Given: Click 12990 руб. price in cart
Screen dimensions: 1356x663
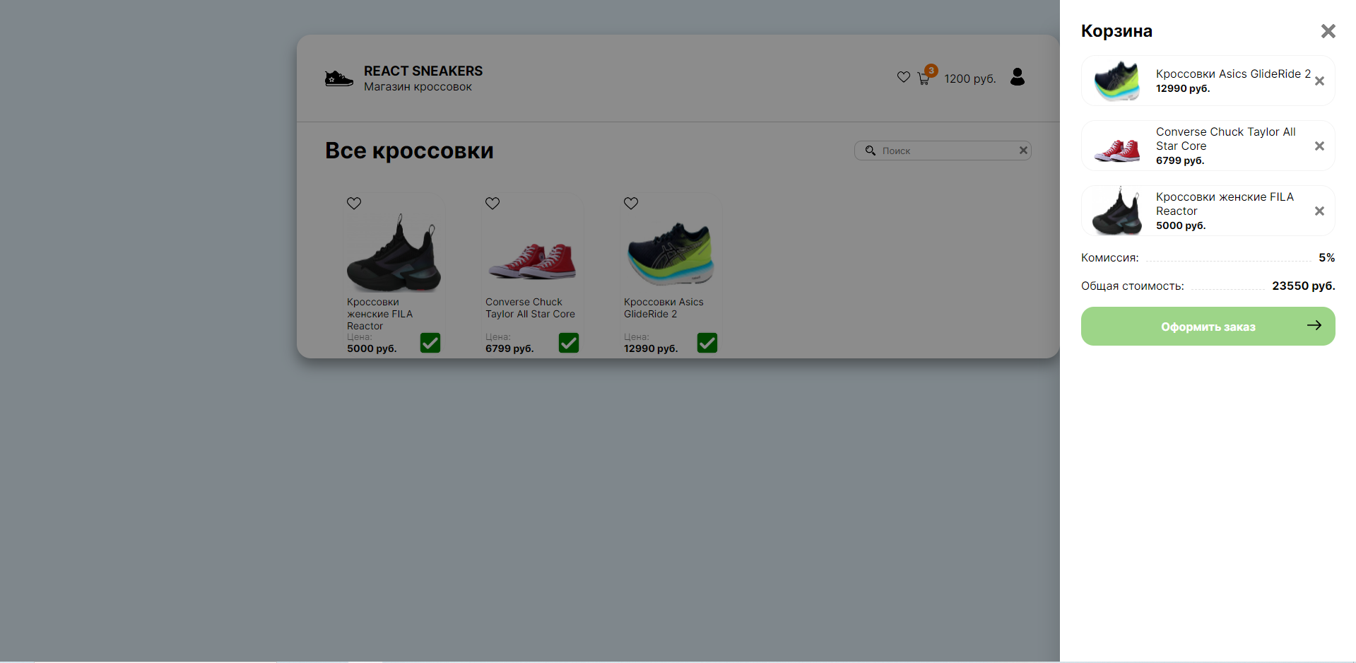Looking at the screenshot, I should coord(1183,88).
